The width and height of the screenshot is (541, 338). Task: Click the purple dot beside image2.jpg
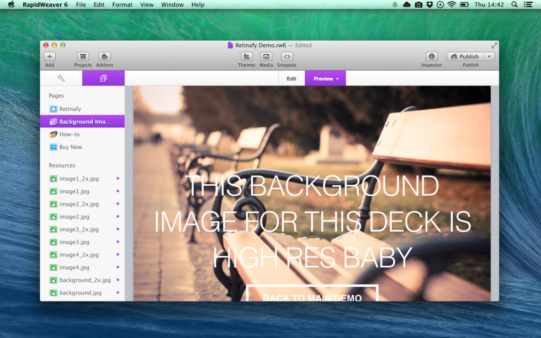(118, 216)
